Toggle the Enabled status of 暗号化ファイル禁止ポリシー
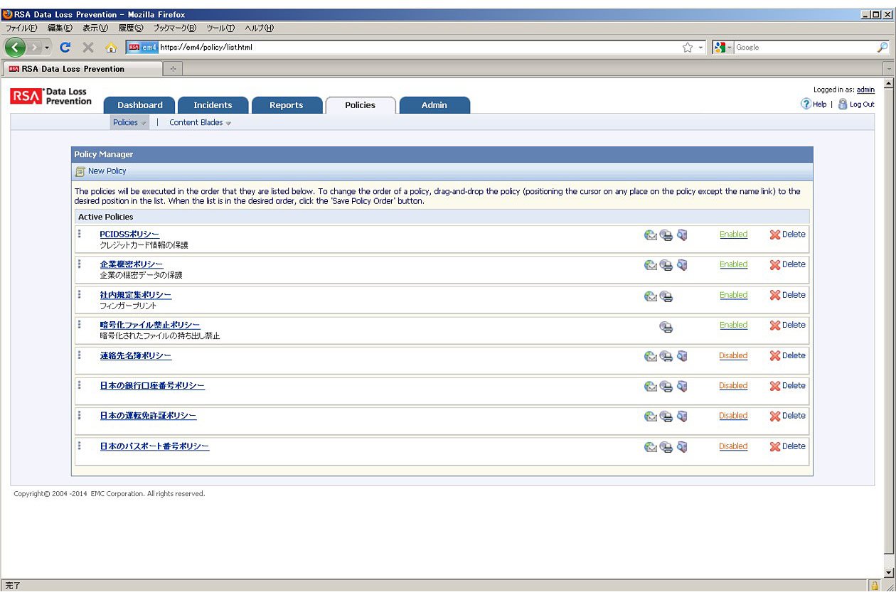Image resolution: width=896 pixels, height=597 pixels. (x=733, y=325)
